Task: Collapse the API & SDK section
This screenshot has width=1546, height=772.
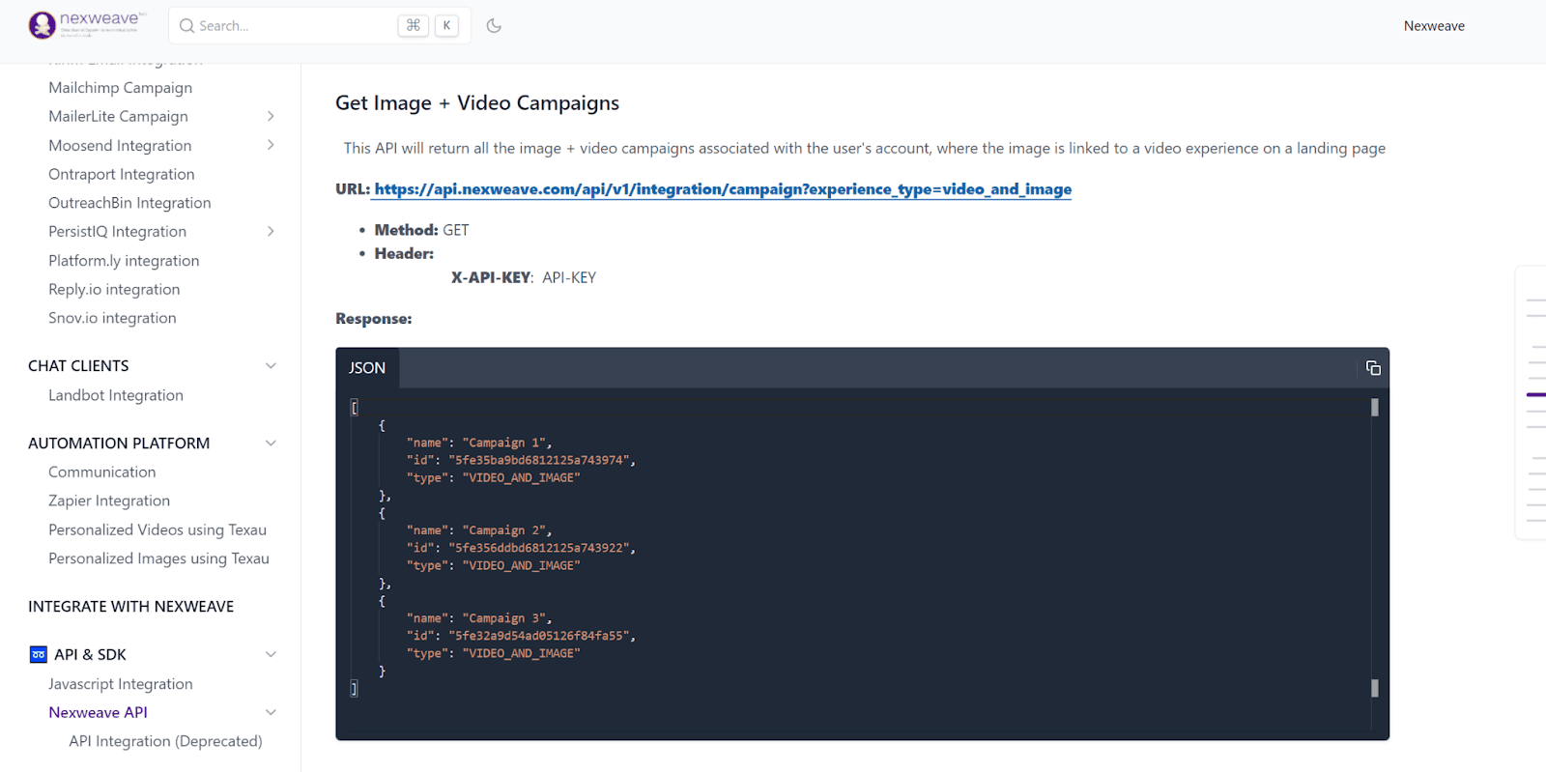Action: [x=271, y=654]
